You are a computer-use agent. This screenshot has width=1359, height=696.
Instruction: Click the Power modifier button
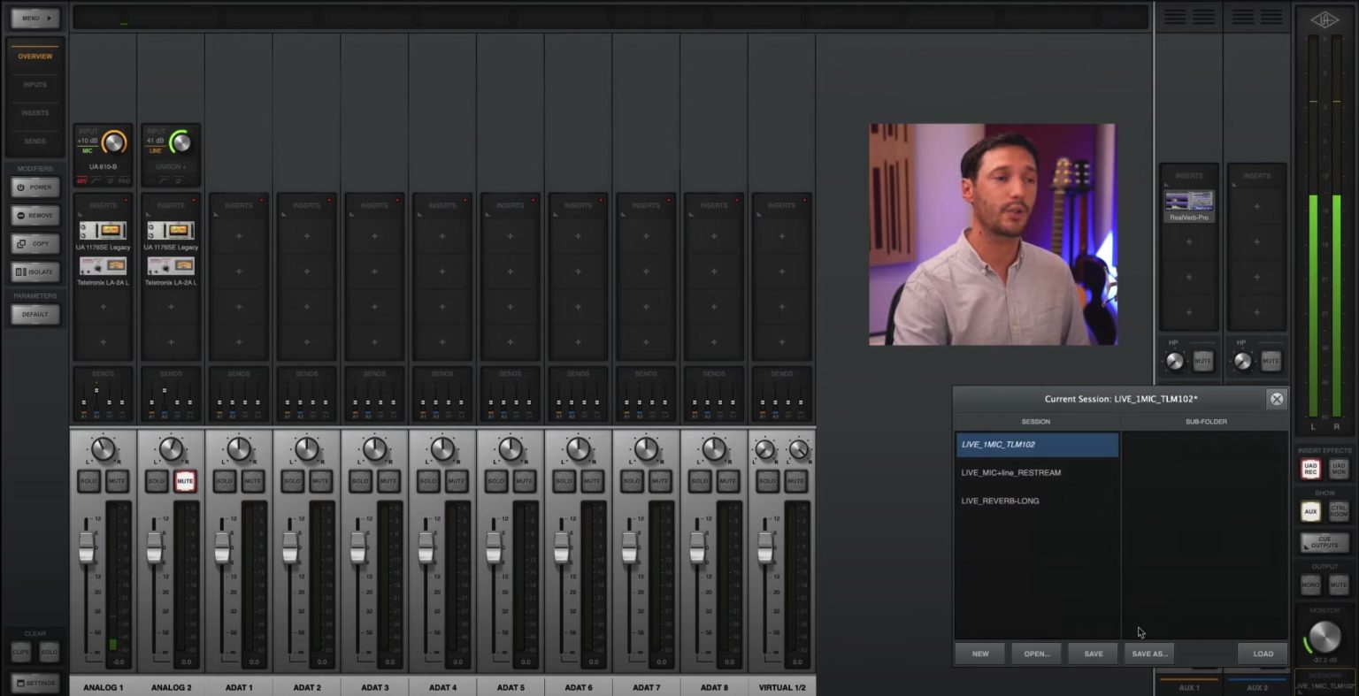pos(35,187)
